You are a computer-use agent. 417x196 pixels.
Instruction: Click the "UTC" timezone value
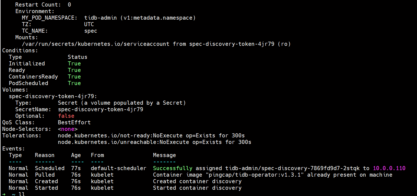point(89,24)
